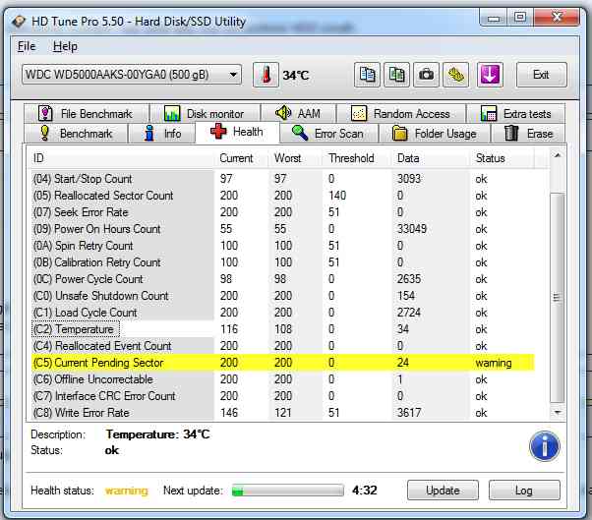Open the File menu
Image resolution: width=592 pixels, height=520 pixels.
tap(27, 46)
